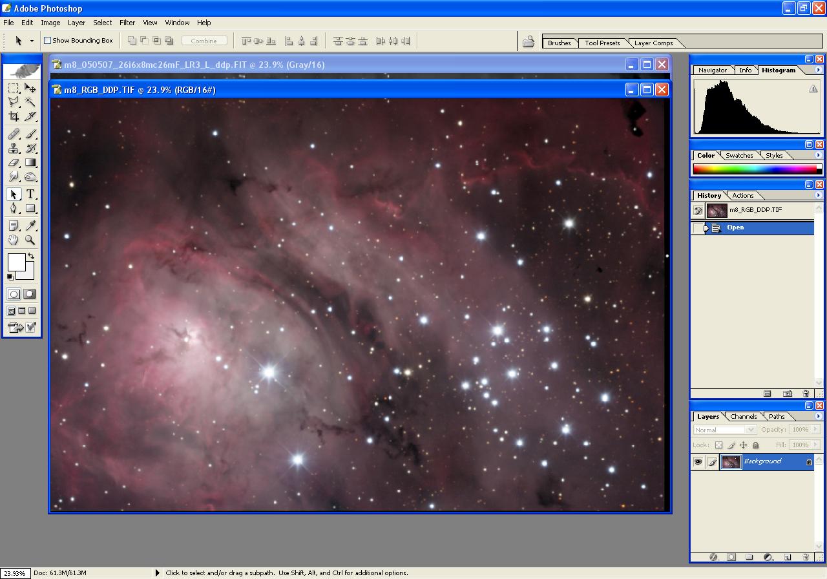
Task: Select the Type tool
Action: (x=30, y=195)
